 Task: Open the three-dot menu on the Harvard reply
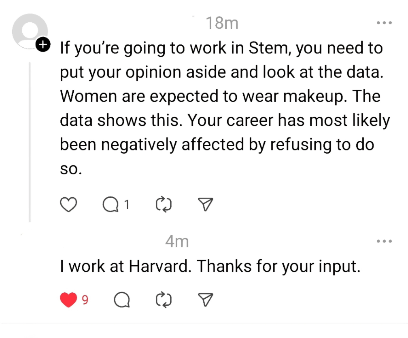[x=384, y=241]
